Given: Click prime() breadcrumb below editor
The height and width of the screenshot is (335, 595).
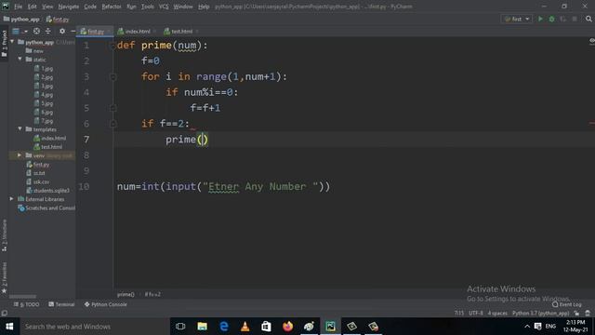Looking at the screenshot, I should click(x=126, y=294).
